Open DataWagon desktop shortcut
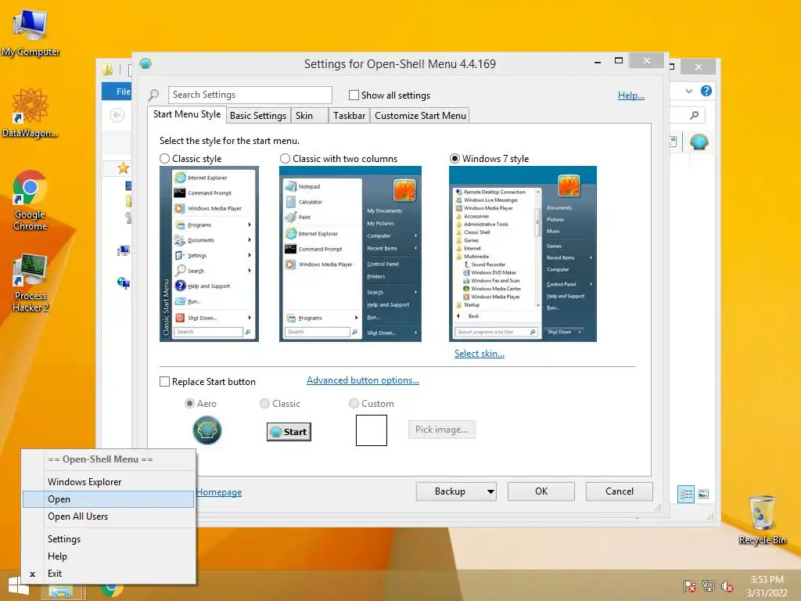 pyautogui.click(x=30, y=113)
